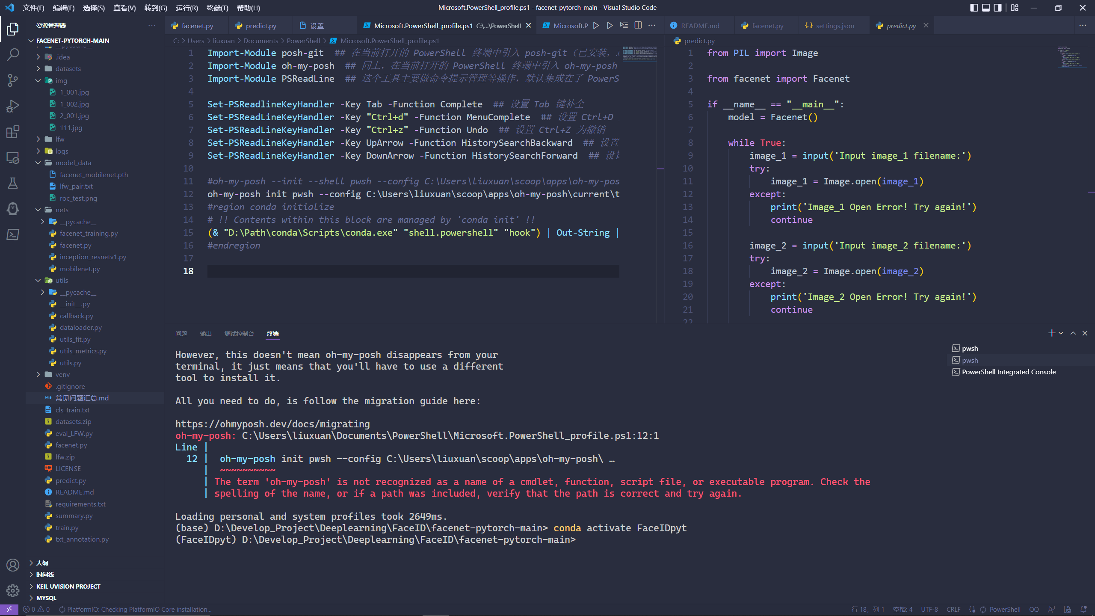Image resolution: width=1095 pixels, height=616 pixels.
Task: Open the Testing view with the beaker icon
Action: pos(12,183)
